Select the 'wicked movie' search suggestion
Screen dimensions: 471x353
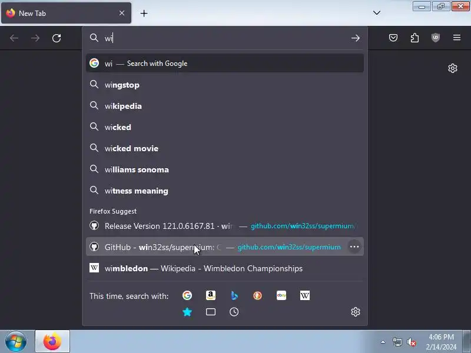(225, 148)
